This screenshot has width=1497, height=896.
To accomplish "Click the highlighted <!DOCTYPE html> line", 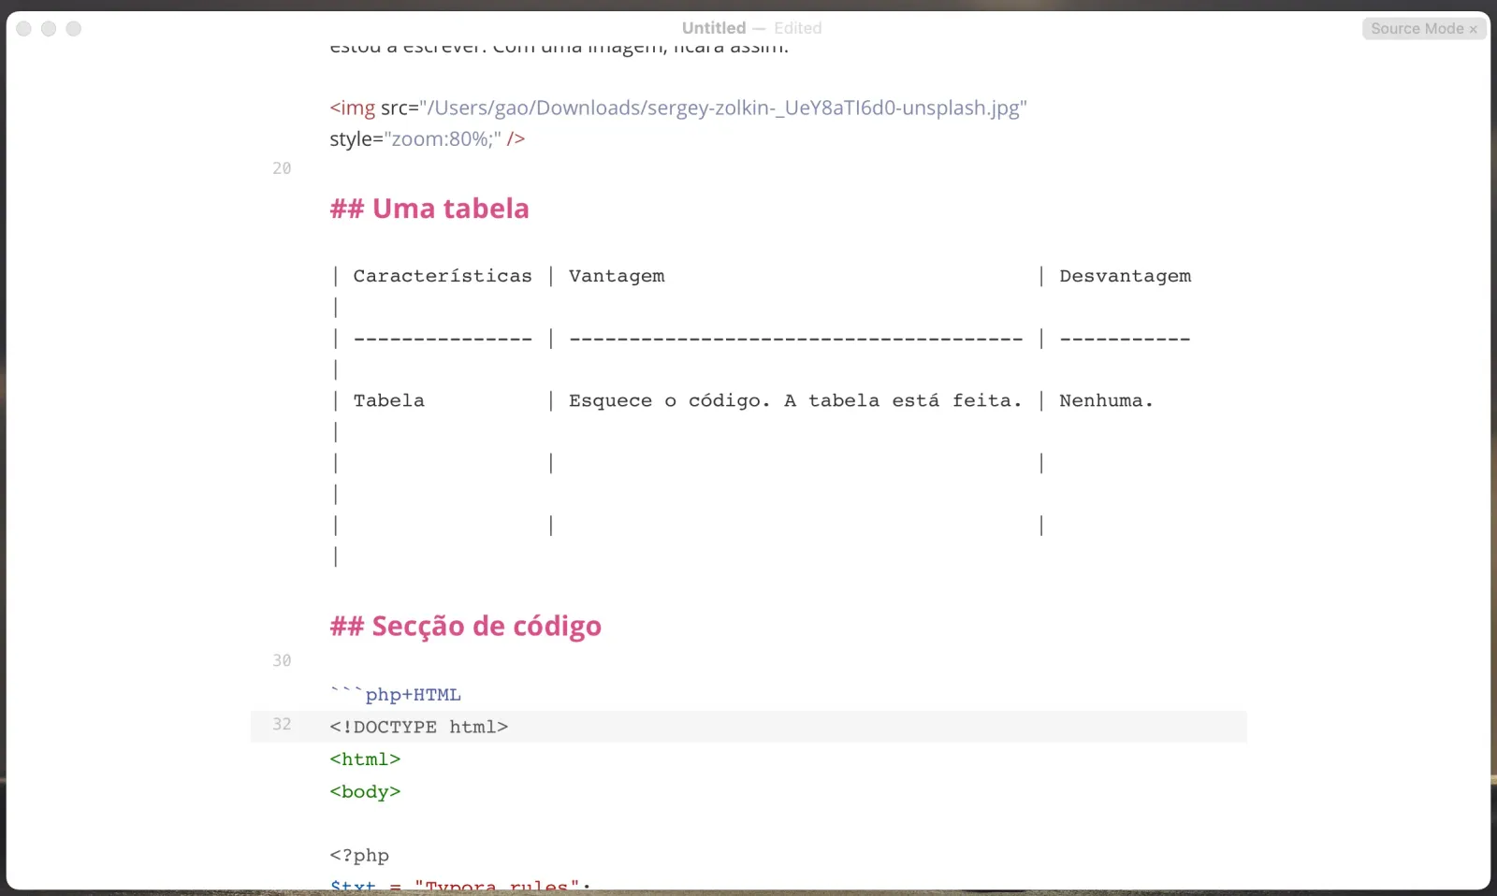I will (418, 727).
